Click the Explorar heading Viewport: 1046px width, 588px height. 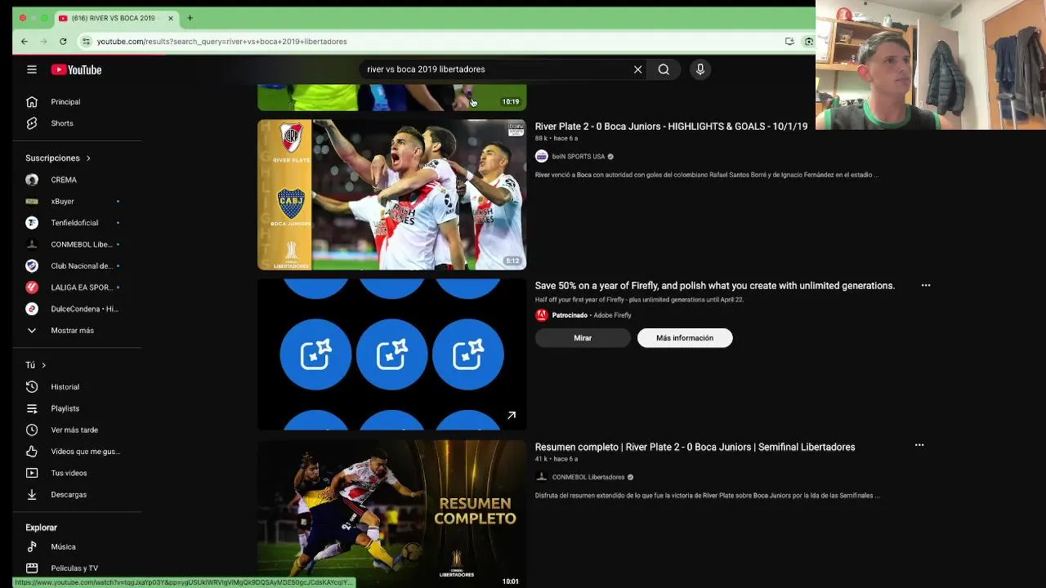click(x=41, y=528)
